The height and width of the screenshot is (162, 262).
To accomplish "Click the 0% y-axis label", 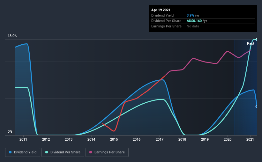I will coord(10,131).
